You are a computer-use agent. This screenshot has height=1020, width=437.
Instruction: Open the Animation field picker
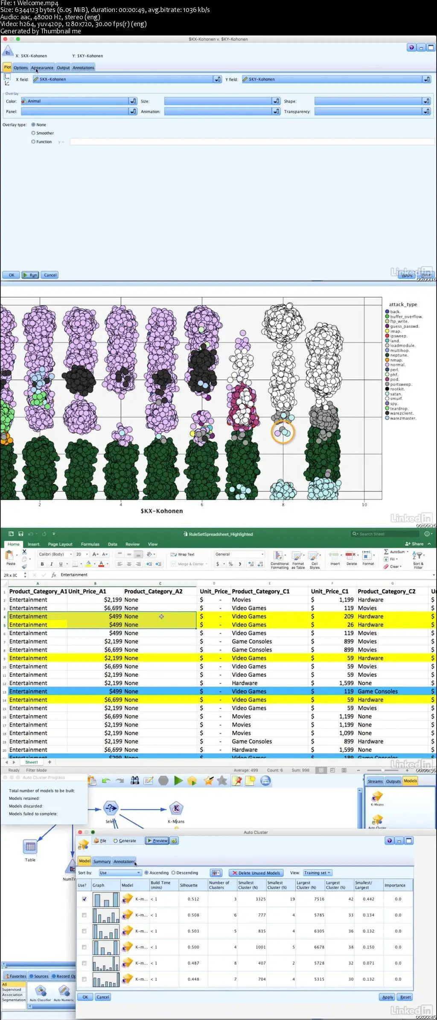click(277, 111)
